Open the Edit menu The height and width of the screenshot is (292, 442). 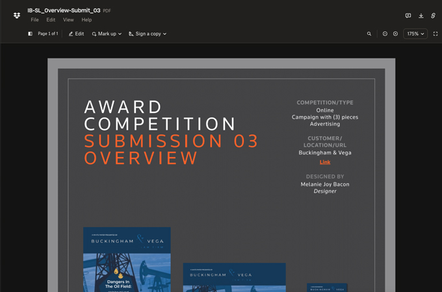point(51,19)
